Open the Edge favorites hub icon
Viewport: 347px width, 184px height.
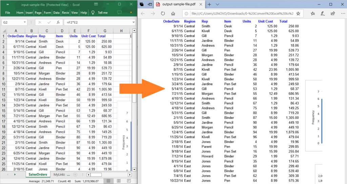[x=312, y=14]
